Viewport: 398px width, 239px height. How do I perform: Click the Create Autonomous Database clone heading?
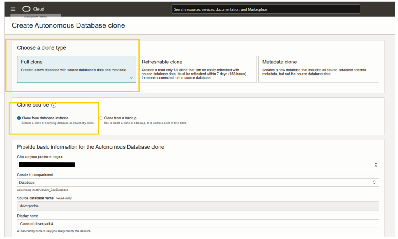click(x=68, y=25)
